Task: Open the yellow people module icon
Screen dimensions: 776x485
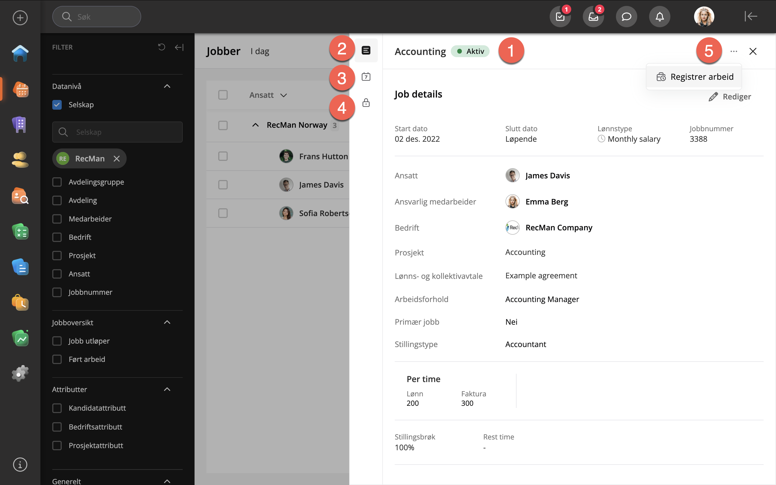Action: click(20, 160)
